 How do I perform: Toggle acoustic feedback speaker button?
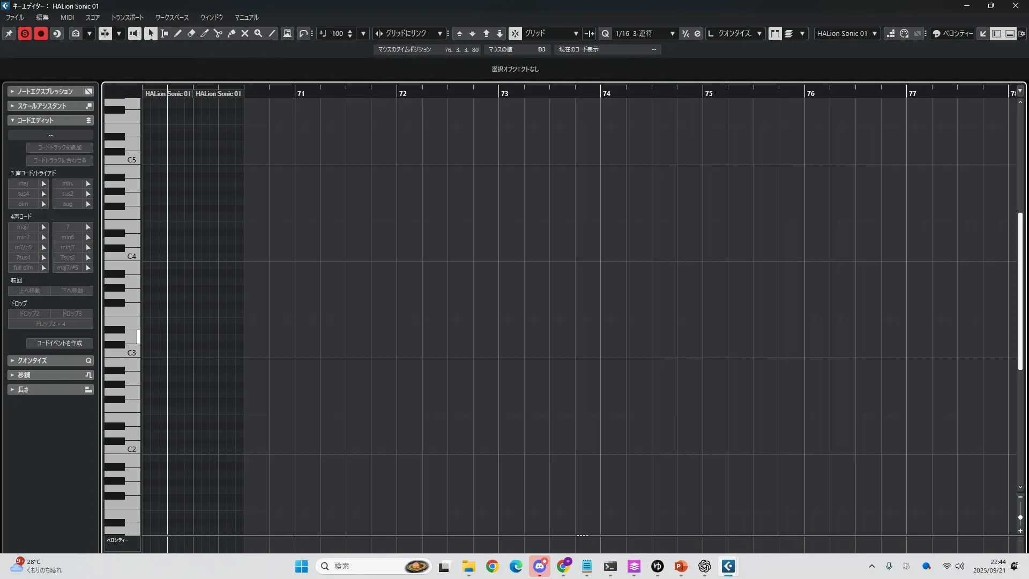(135, 33)
